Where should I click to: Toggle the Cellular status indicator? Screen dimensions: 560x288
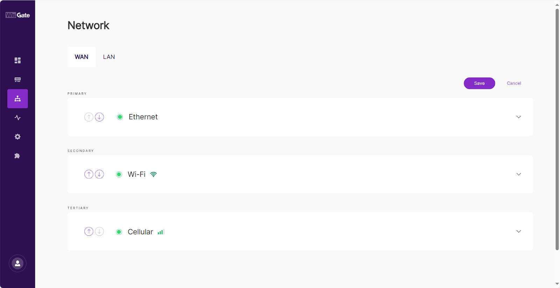point(119,232)
